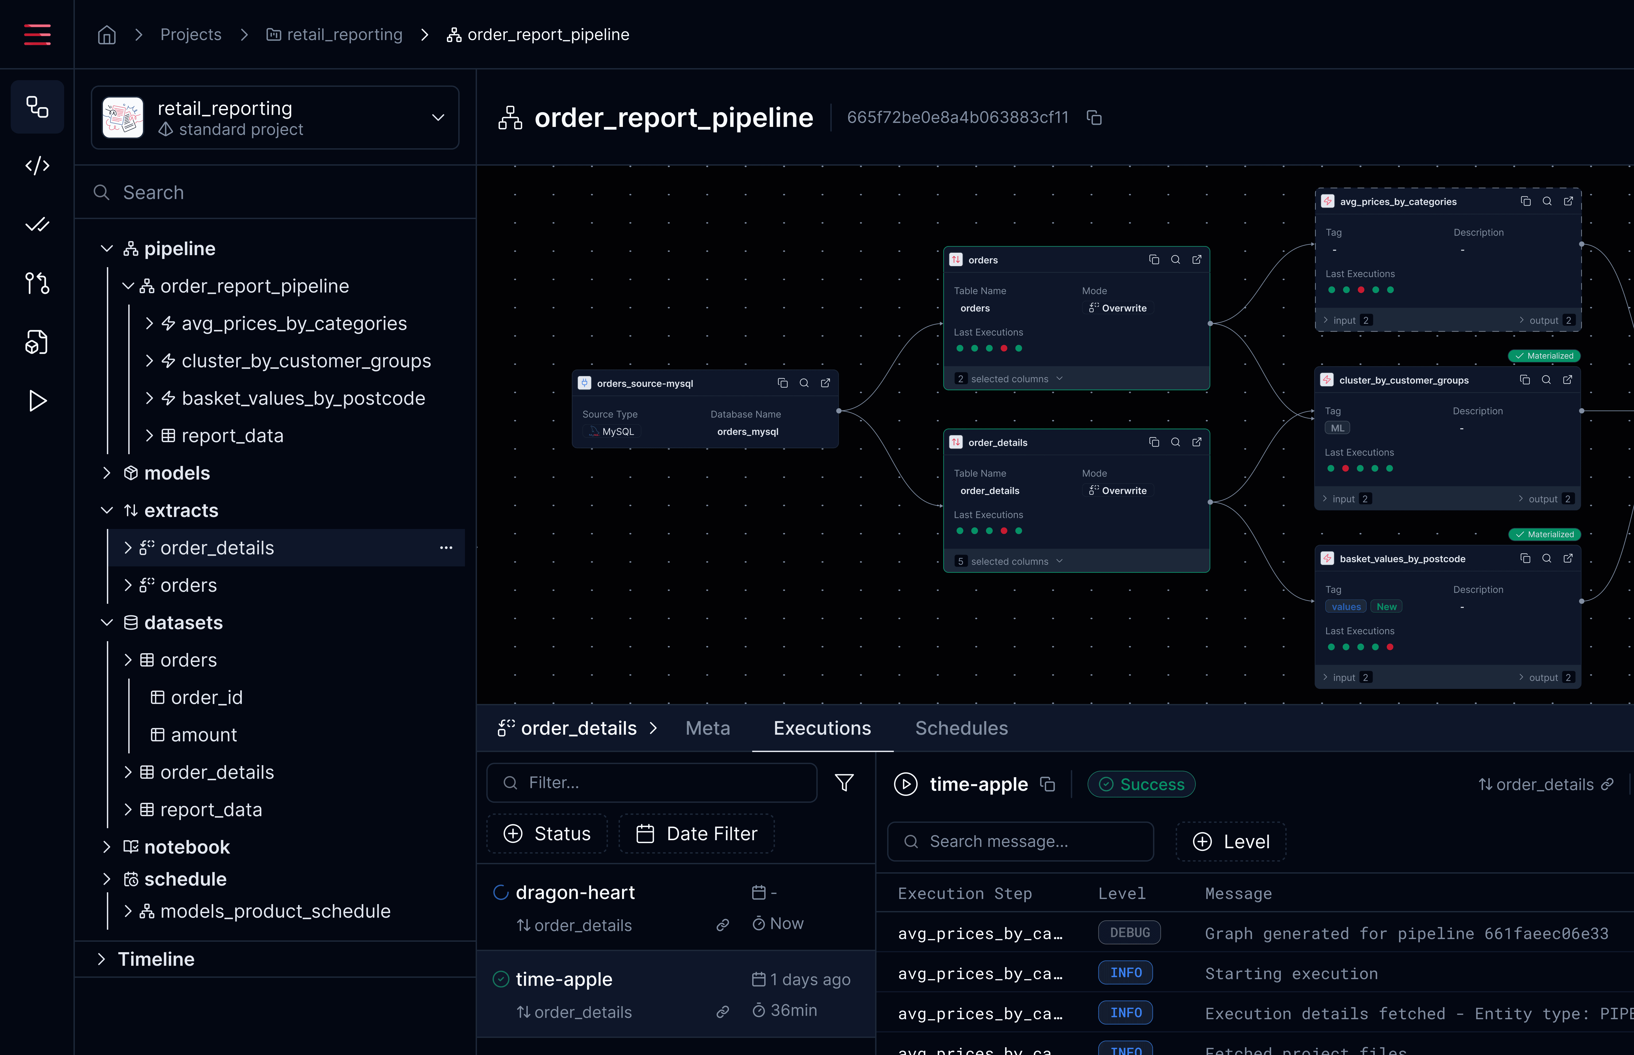Screen dimensions: 1634x1055
Task: Add a Level filter
Action: tap(1231, 841)
